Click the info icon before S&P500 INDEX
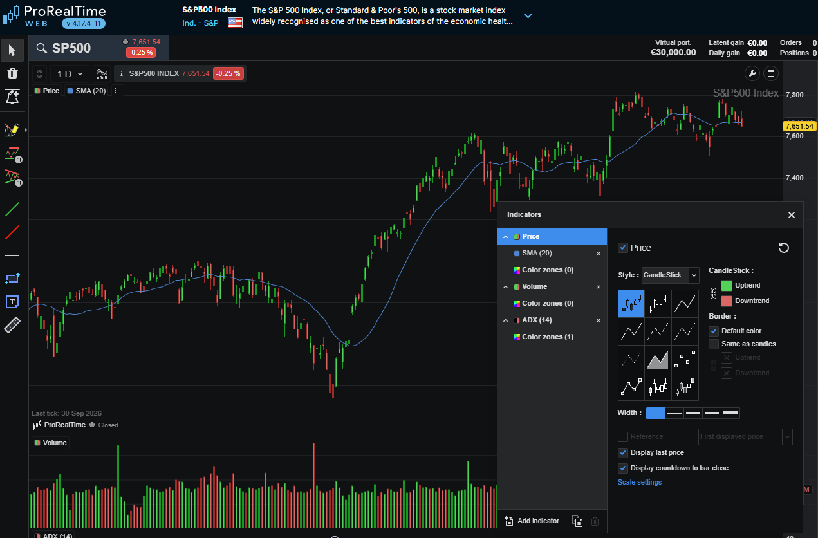The image size is (818, 538). point(122,73)
